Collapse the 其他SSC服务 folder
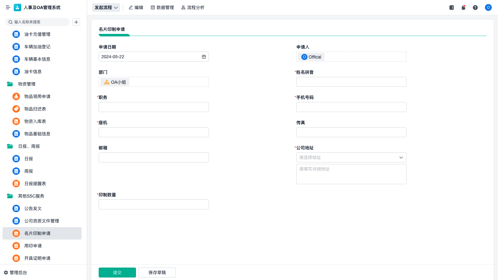 point(10,196)
